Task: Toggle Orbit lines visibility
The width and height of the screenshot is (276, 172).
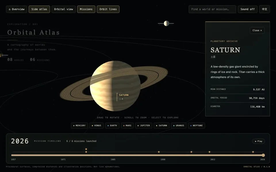Action: (108, 9)
